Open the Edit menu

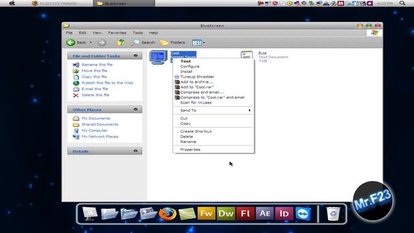pos(82,33)
